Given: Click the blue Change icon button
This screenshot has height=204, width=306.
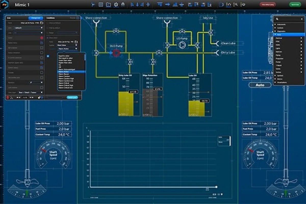Looking at the screenshot, I should (x=36, y=18).
